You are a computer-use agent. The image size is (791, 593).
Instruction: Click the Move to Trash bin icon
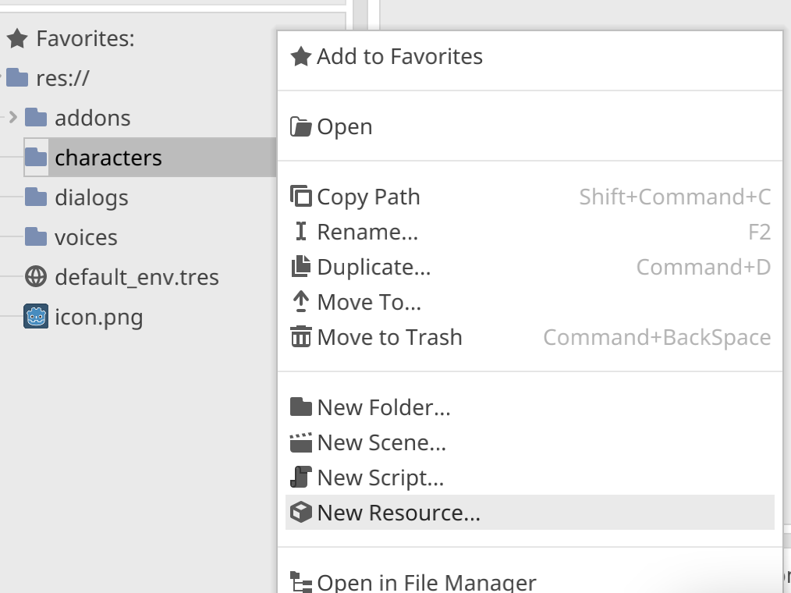pos(300,337)
